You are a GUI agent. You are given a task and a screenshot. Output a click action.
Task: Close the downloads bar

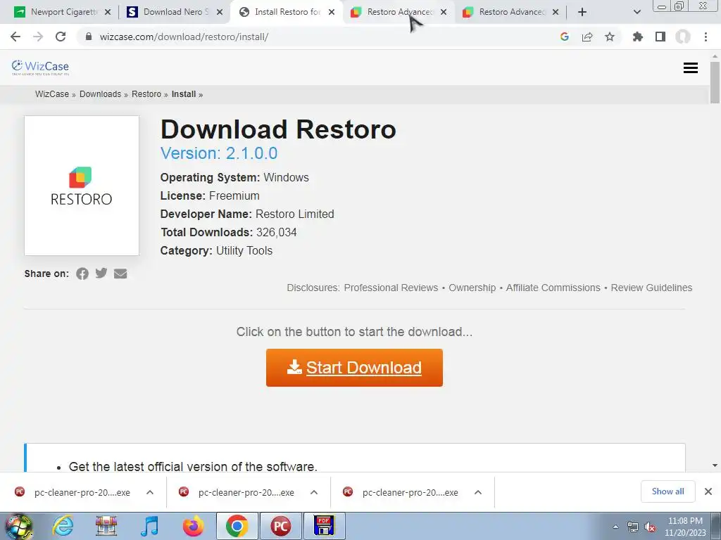[x=708, y=491]
